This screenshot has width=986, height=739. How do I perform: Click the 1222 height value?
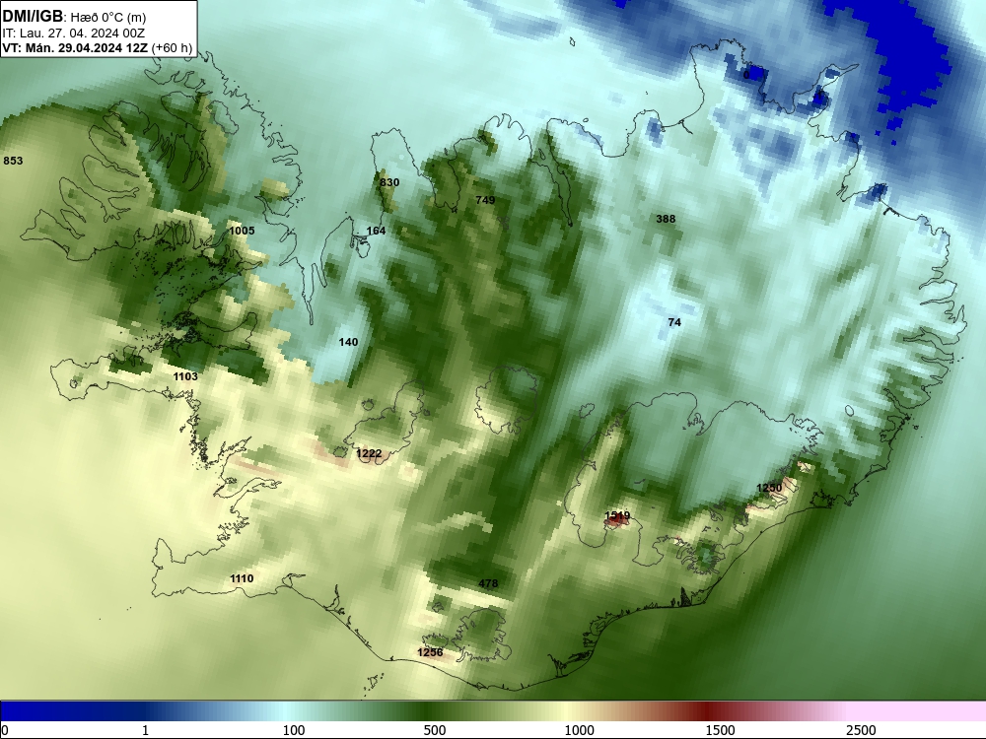369,453
